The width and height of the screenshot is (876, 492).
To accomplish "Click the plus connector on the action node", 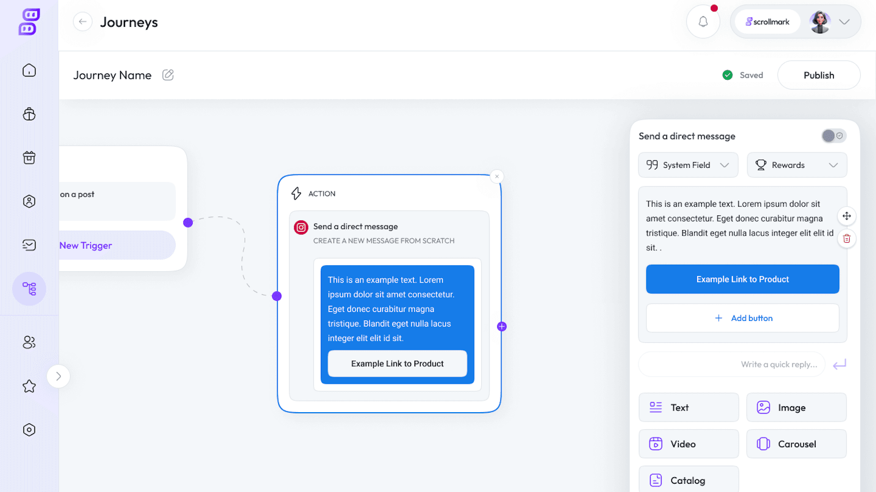I will click(x=502, y=326).
